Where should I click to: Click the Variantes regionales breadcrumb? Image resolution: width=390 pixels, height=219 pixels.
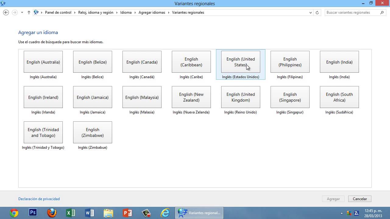[188, 12]
